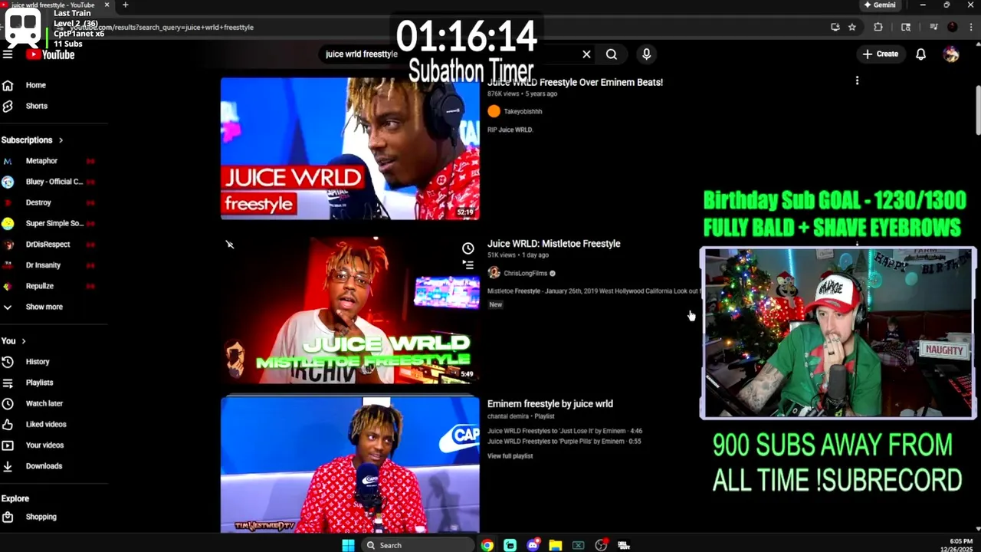Play 'Purple Pills' by Eminem playlist entry
Image resolution: width=981 pixels, height=552 pixels.
click(x=564, y=442)
